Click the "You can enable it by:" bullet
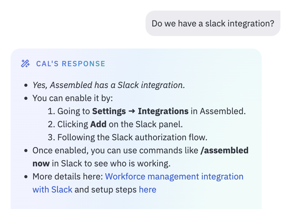This screenshot has height=209, width=291. click(x=73, y=98)
